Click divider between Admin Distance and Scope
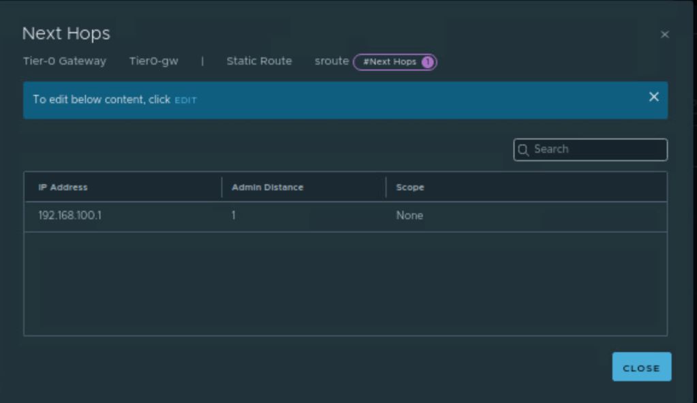 click(x=386, y=188)
